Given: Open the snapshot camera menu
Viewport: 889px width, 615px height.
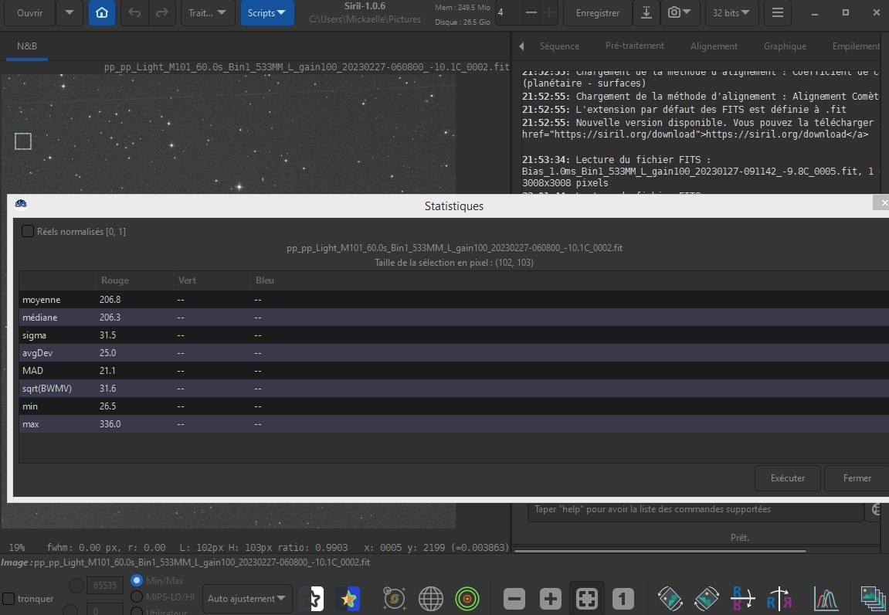Looking at the screenshot, I should pyautogui.click(x=679, y=12).
